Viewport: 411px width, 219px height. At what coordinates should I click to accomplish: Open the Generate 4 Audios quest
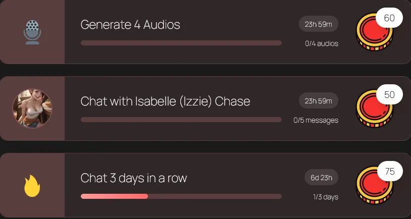click(130, 24)
